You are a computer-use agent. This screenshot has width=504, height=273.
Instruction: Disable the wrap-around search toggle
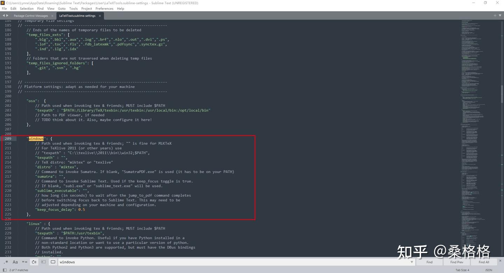(x=34, y=262)
